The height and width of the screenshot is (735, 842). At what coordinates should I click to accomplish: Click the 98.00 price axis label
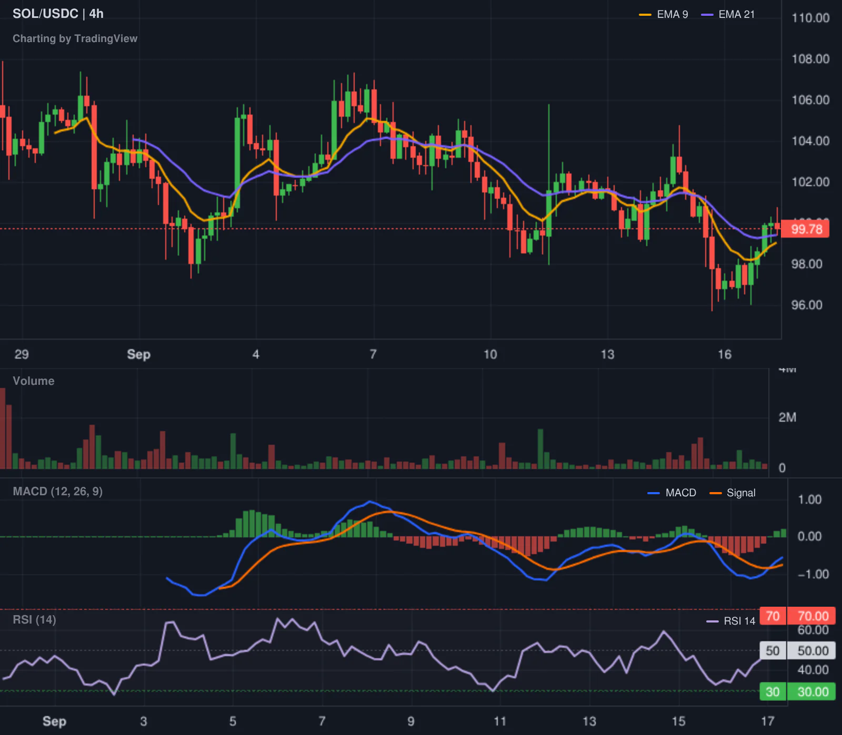807,264
